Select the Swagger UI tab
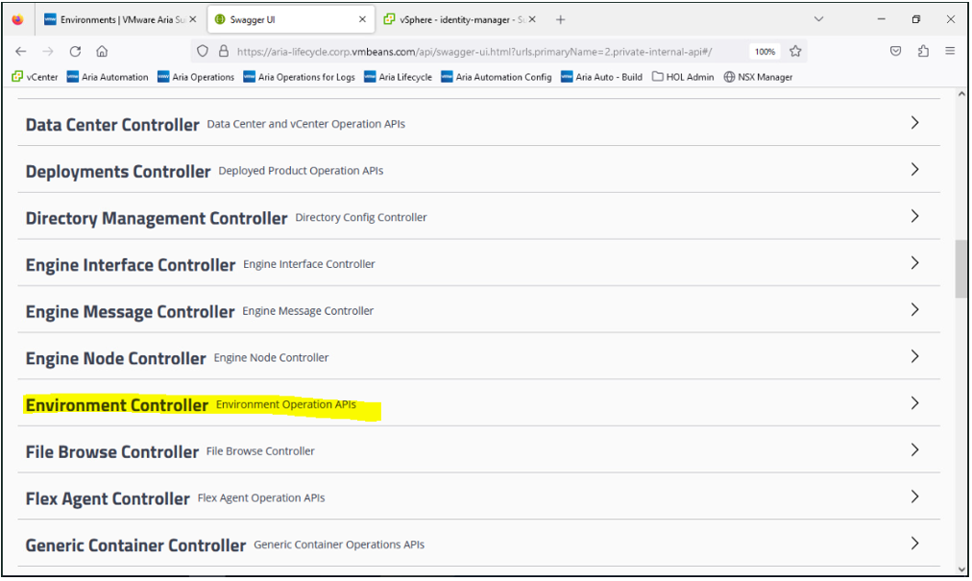Screen dimensions: 972x581 tap(290, 20)
